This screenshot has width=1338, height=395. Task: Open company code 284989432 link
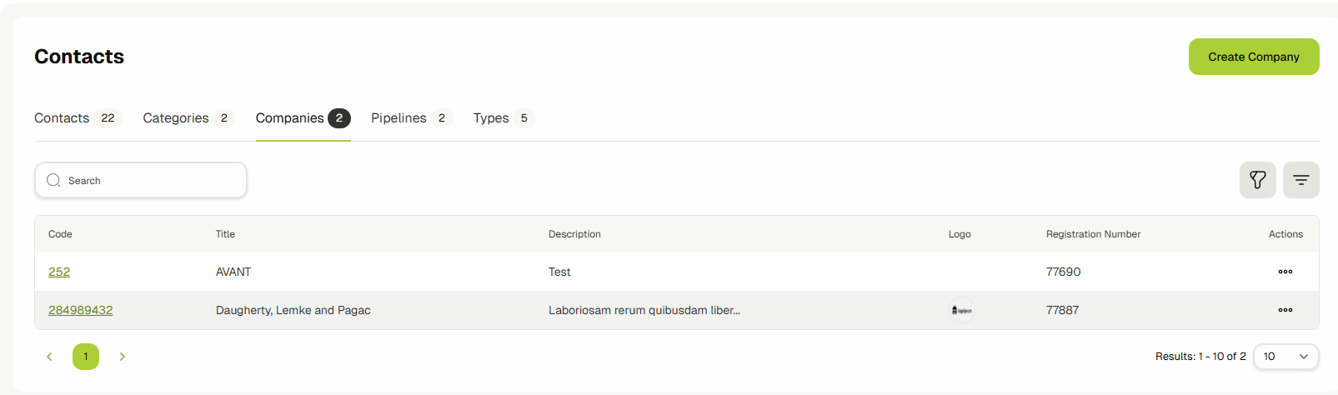80,310
